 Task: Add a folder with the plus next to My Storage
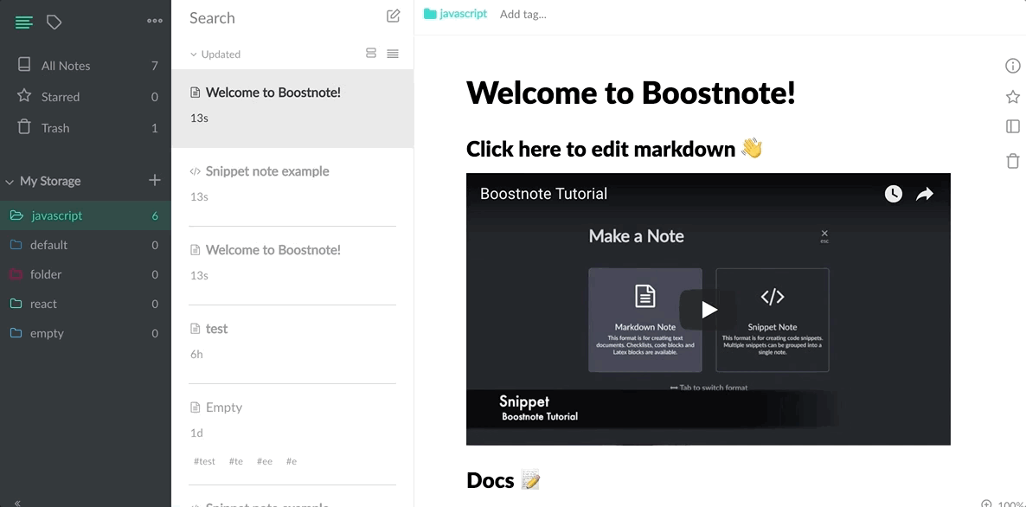tap(155, 180)
